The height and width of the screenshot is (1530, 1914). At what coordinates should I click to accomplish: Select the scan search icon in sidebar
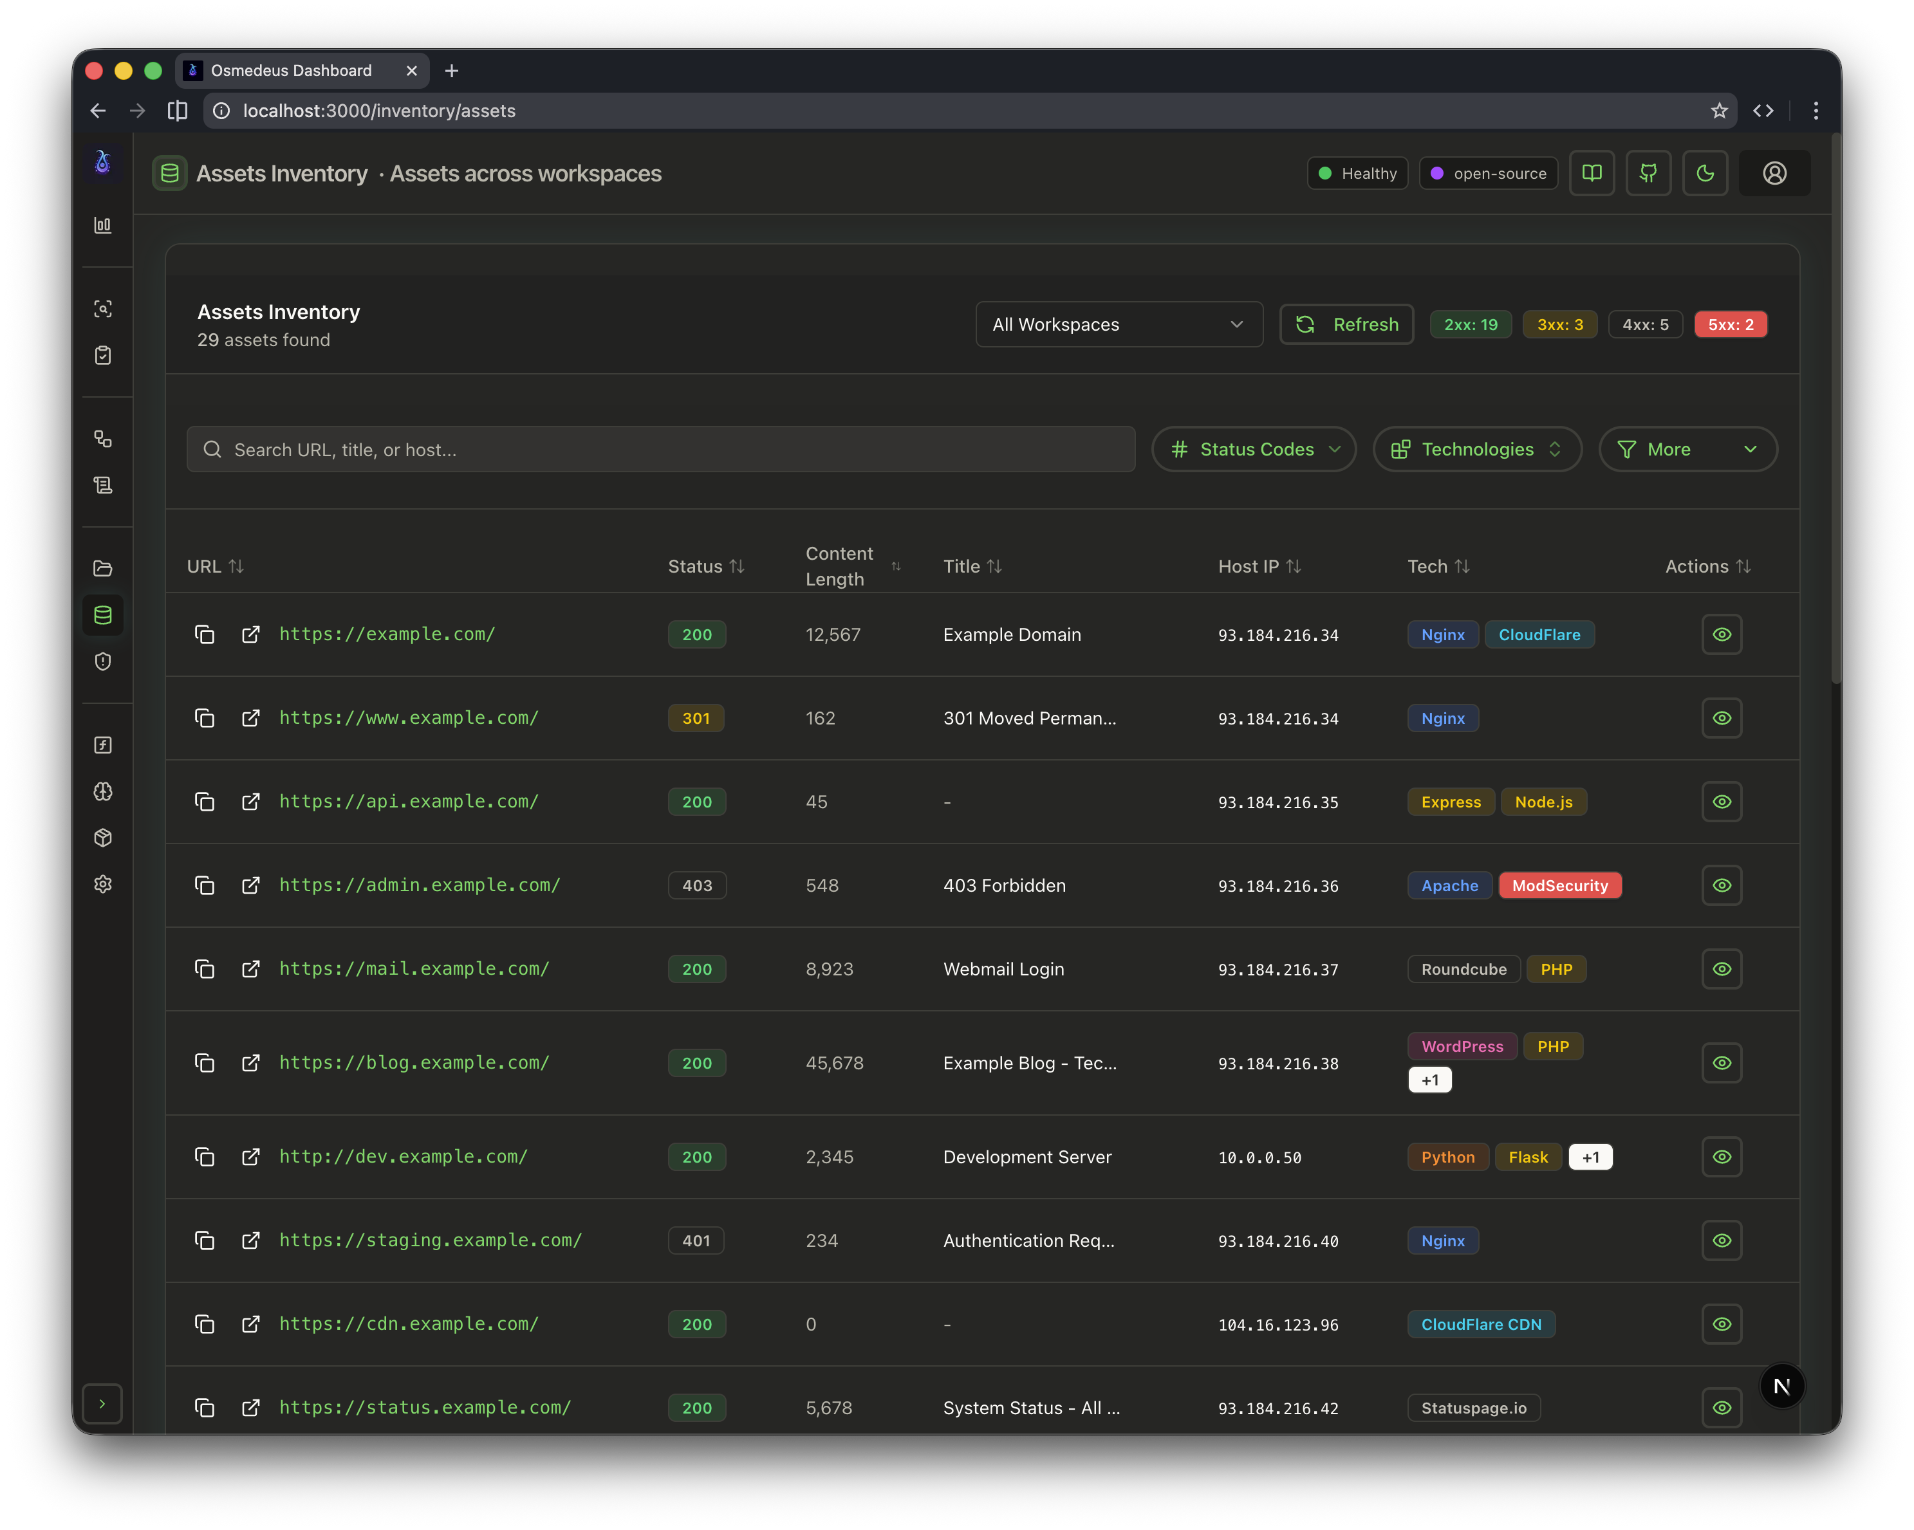pos(104,309)
